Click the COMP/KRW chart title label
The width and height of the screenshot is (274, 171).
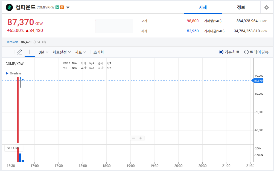click(14, 64)
